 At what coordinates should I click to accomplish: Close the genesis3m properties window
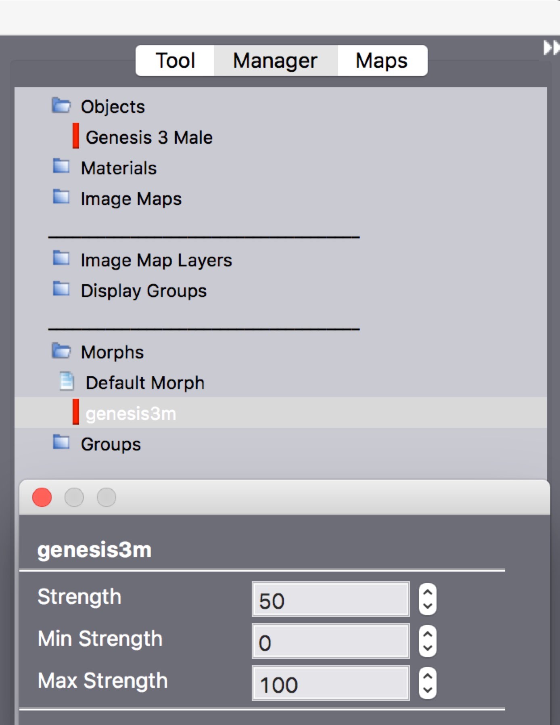click(x=42, y=497)
